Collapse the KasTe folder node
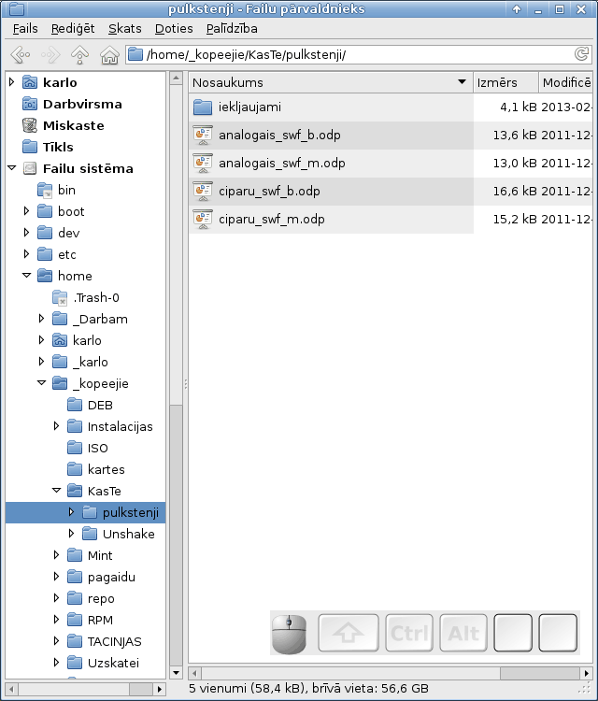The image size is (598, 701). 57,491
